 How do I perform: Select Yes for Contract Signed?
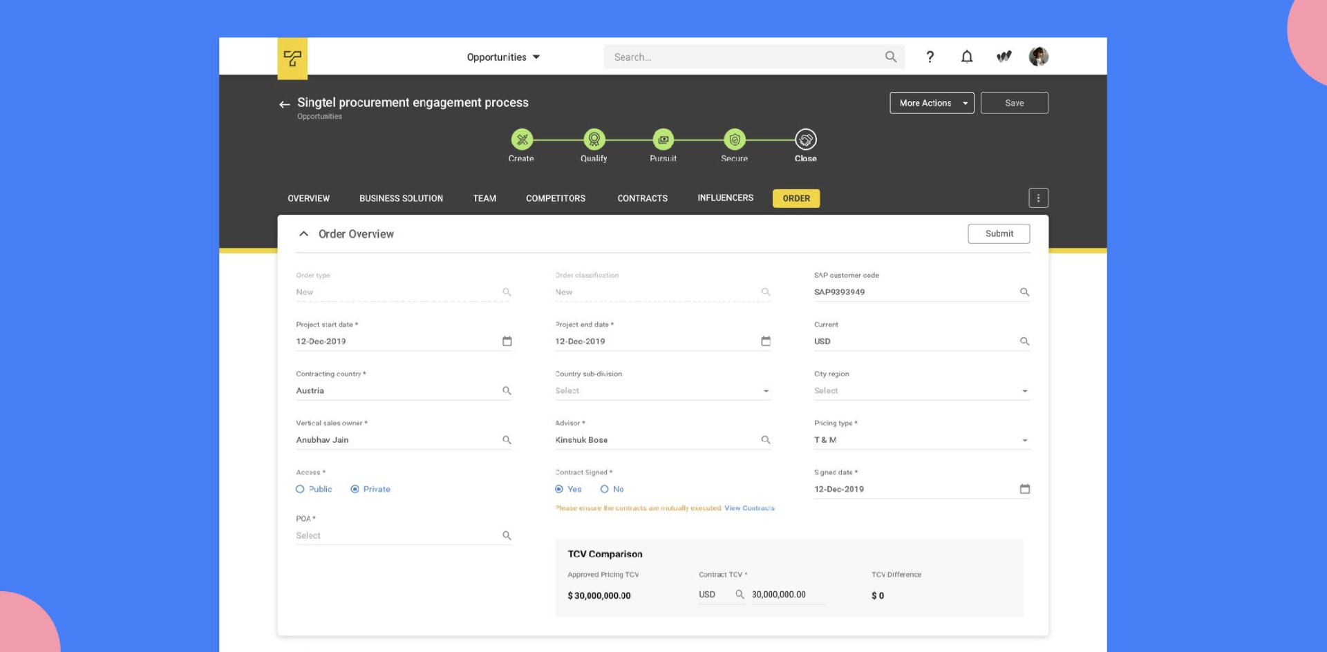(559, 489)
